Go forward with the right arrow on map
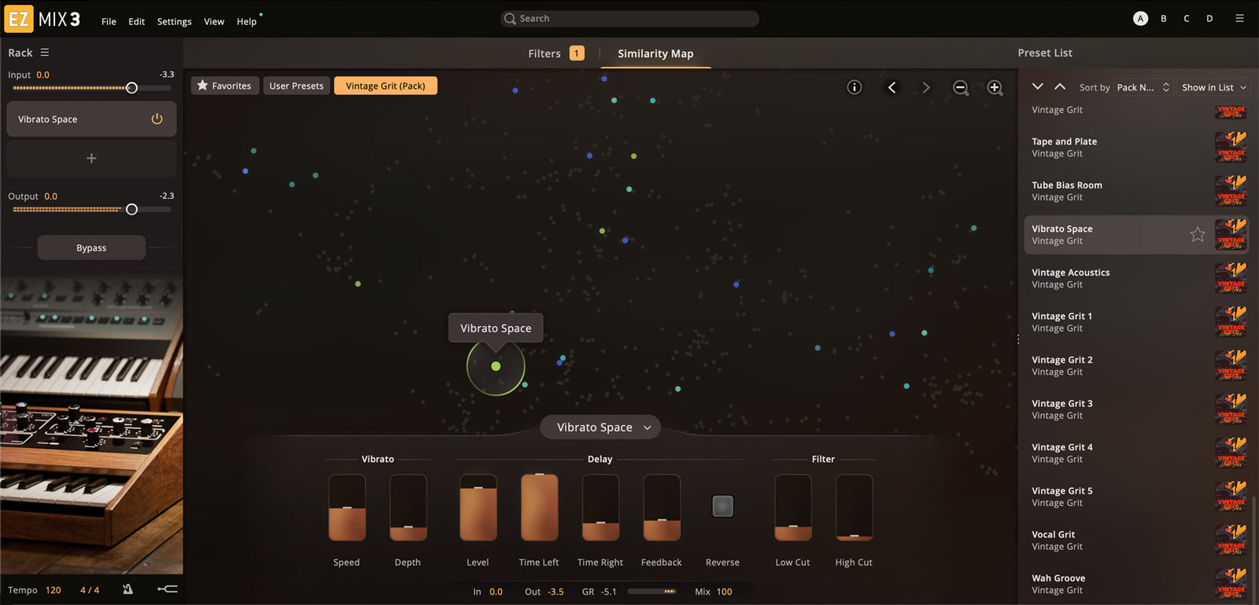Screen dimensions: 1259x605 pyautogui.click(x=926, y=87)
